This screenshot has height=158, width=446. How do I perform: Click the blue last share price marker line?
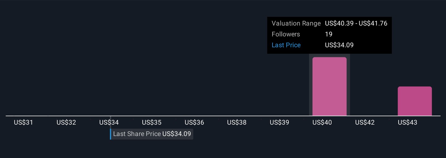pyautogui.click(x=110, y=134)
